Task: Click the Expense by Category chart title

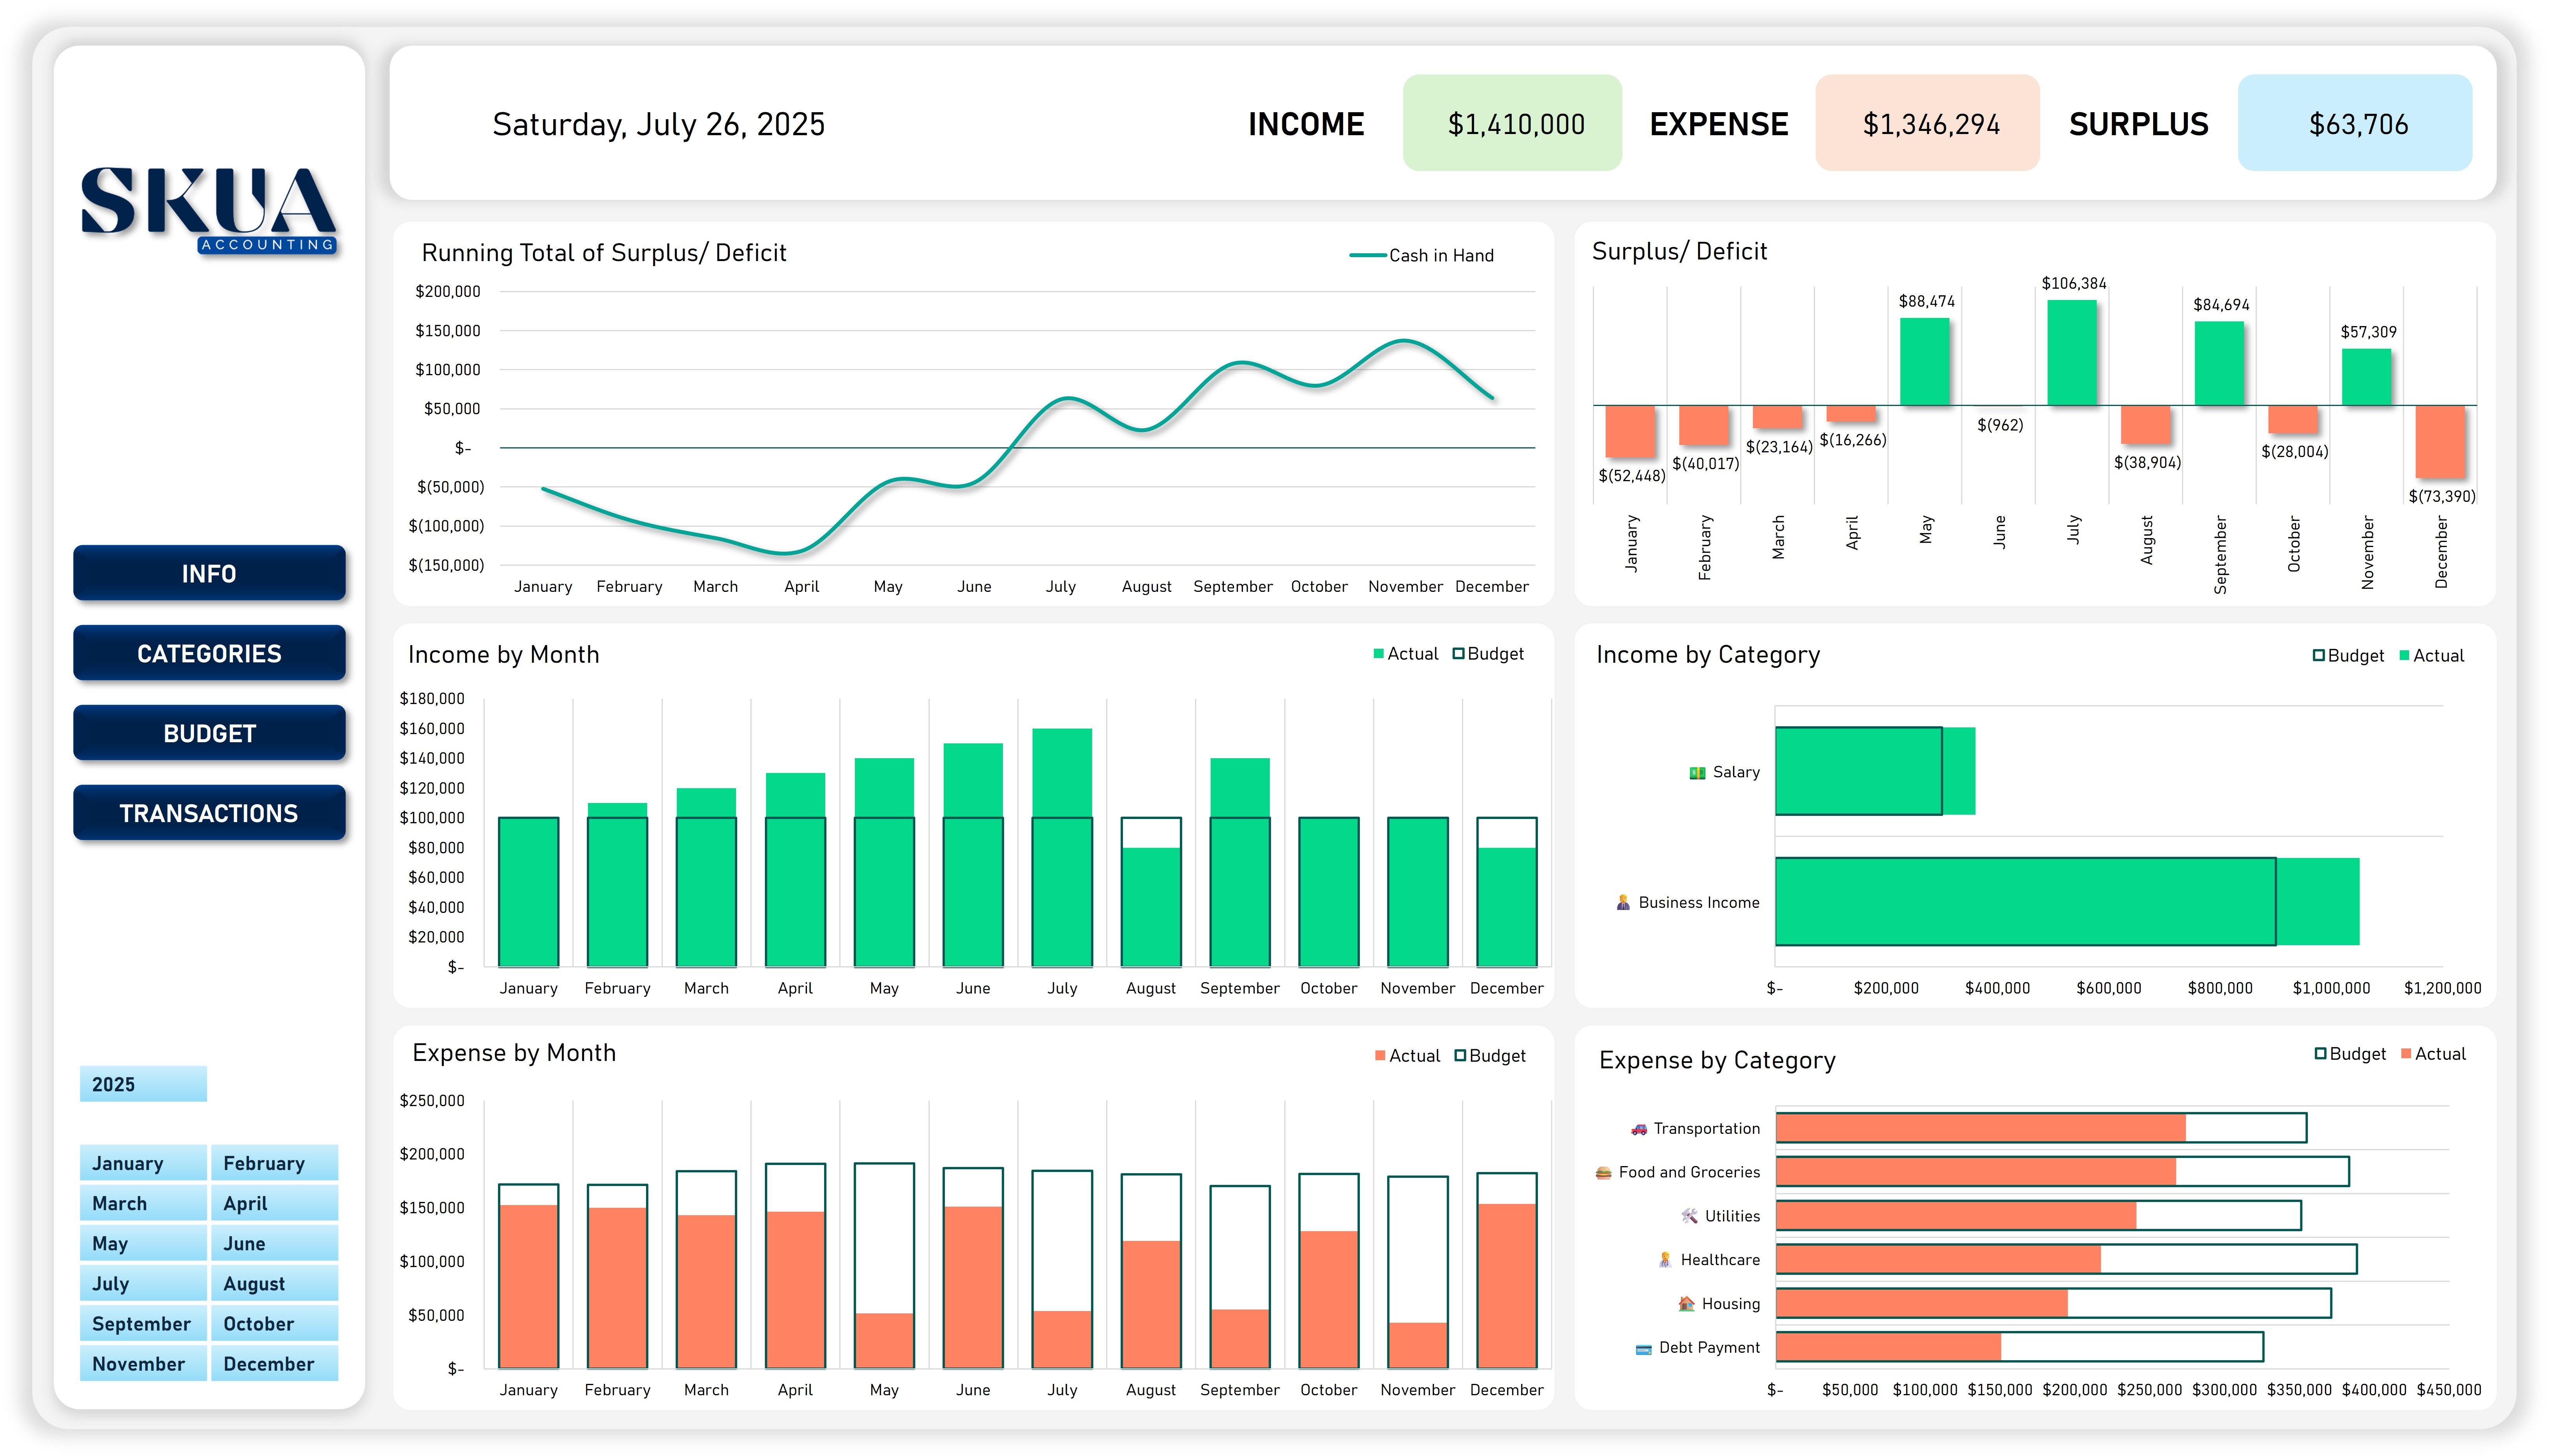Action: pyautogui.click(x=1717, y=1060)
